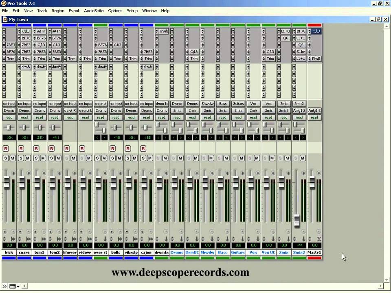Image resolution: width=391 pixels, height=293 pixels.
Task: Click the aux track type icon on 2mix2
Action: (303, 239)
